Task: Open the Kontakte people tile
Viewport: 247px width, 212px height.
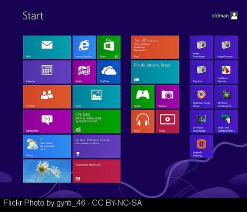Action: coord(47,97)
